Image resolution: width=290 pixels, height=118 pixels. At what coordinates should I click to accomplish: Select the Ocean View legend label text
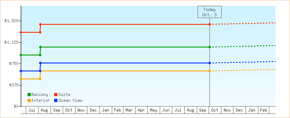(70, 101)
